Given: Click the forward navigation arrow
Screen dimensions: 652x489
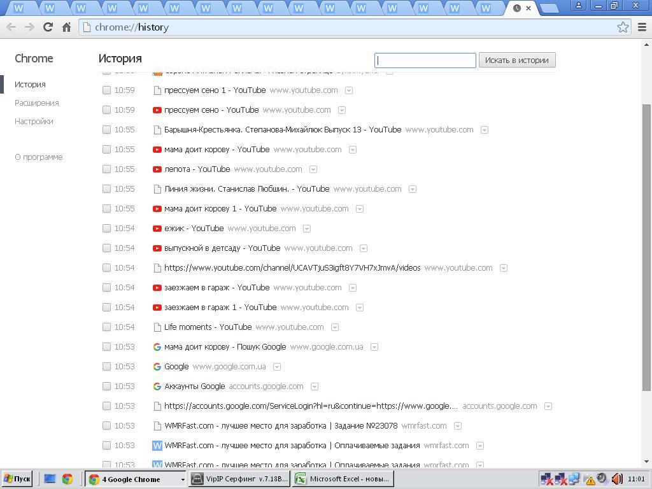Looking at the screenshot, I should tap(29, 27).
